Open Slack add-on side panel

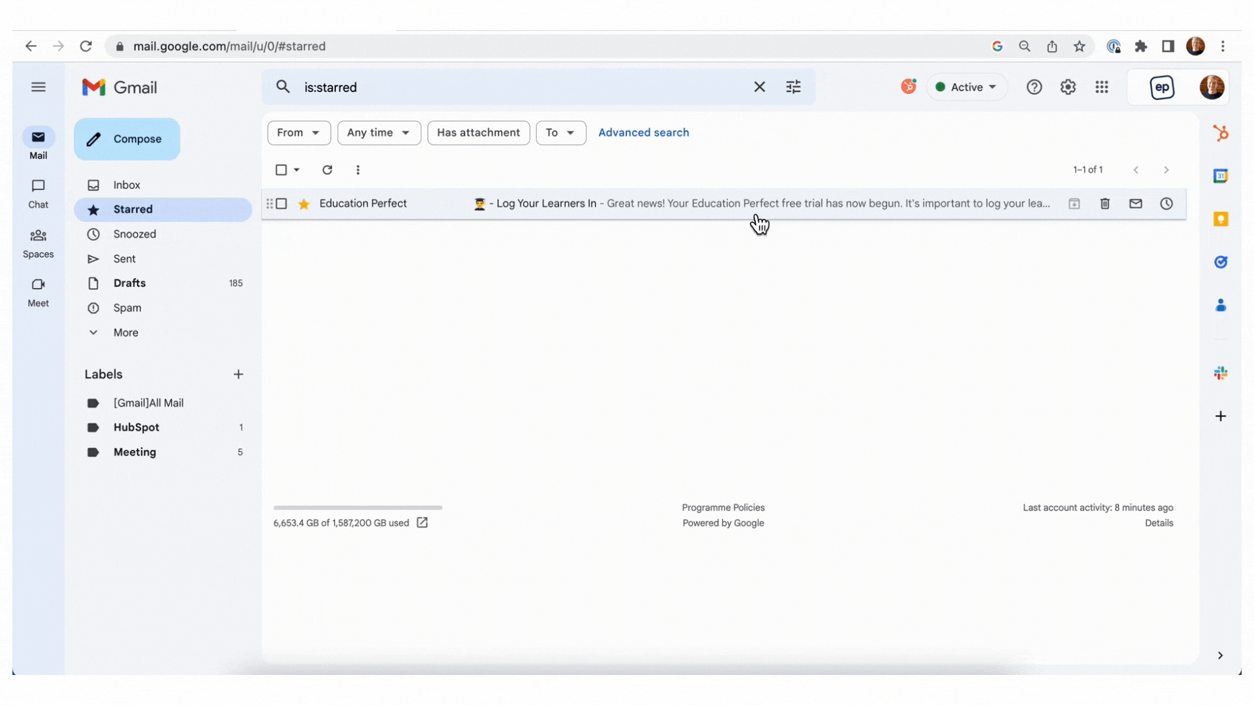pos(1221,373)
